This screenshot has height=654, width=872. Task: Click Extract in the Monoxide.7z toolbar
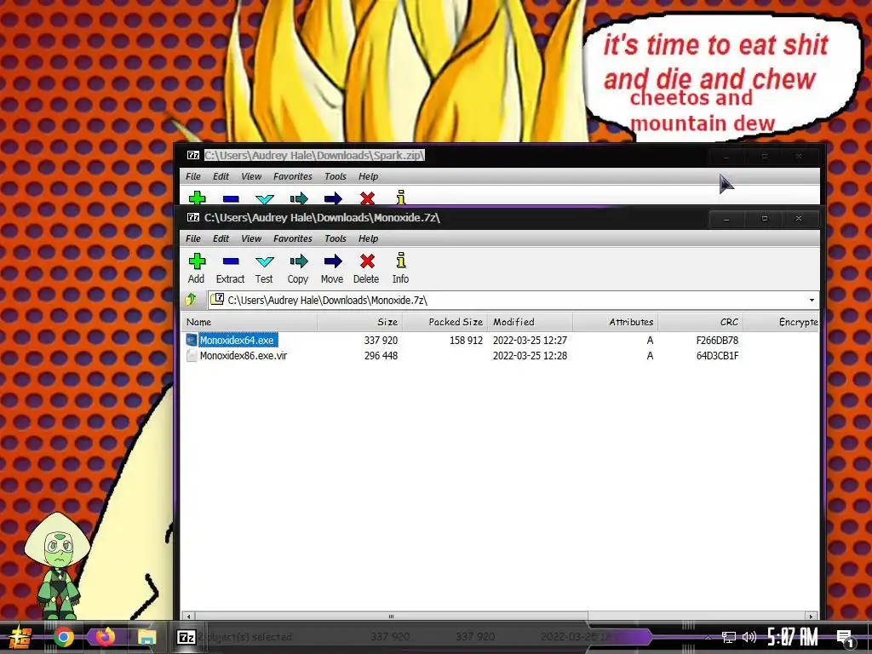point(230,268)
